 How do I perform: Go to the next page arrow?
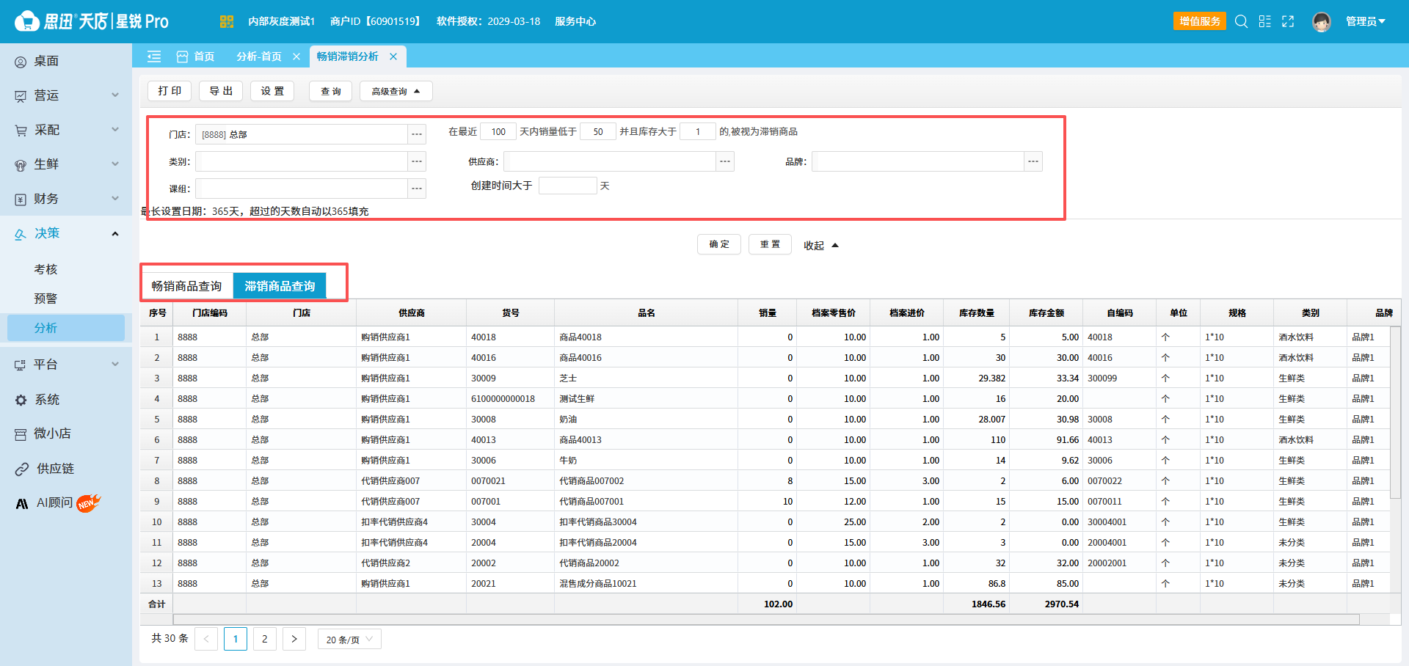(294, 639)
